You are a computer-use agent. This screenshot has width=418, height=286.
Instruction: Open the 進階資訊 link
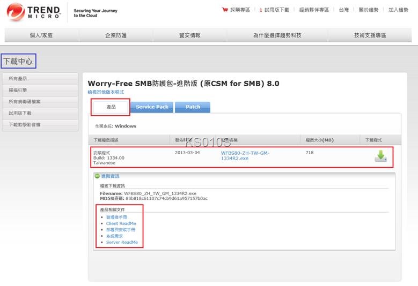[x=110, y=176]
